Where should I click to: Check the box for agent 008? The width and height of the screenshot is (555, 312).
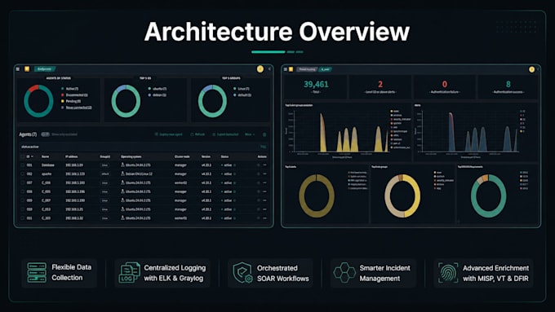[23, 191]
